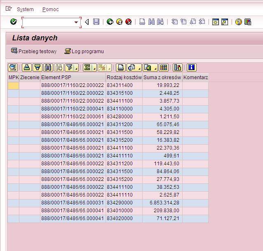Viewport: 263px width, 251px height.
Task: Click the Subtotals icon
Action: (x=102, y=68)
